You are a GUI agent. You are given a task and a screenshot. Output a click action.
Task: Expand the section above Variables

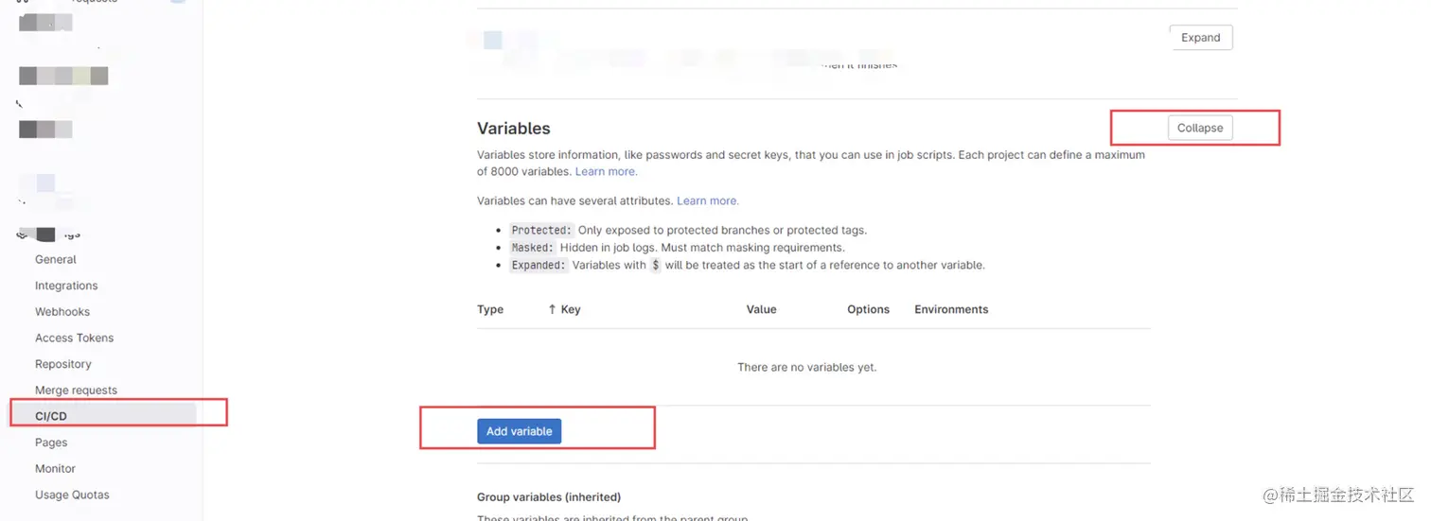[1200, 38]
